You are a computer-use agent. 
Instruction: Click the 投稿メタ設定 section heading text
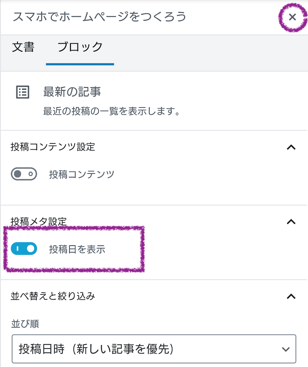(38, 222)
